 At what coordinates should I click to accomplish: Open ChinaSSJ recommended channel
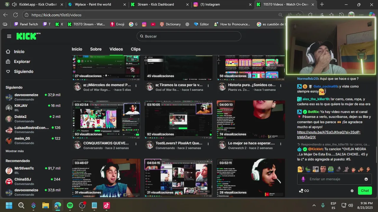click(x=33, y=181)
